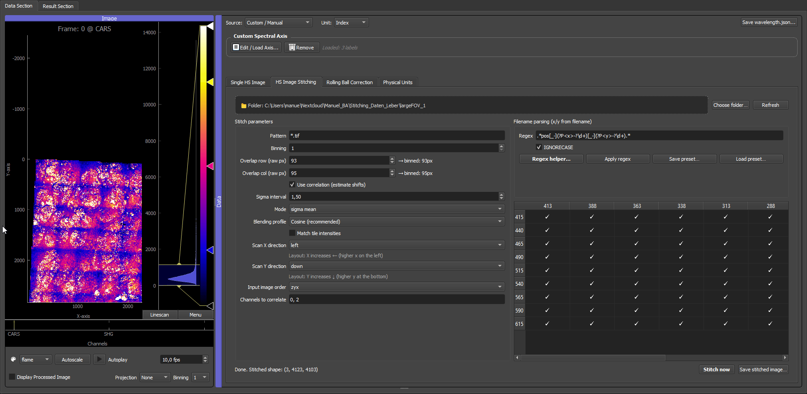Increase fps with the spinner up arrow
The image size is (807, 394).
(x=205, y=357)
